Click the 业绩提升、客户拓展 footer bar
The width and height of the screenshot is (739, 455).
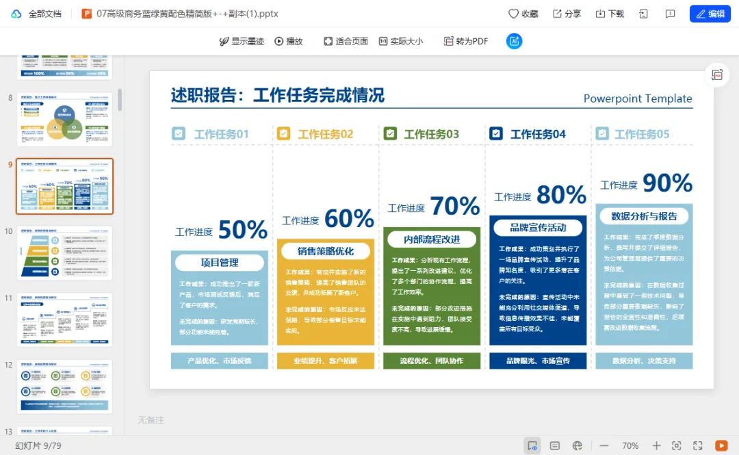pos(326,361)
